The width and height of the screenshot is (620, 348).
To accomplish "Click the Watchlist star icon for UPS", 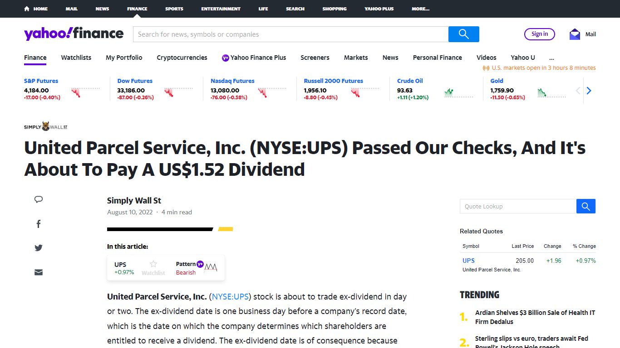I will pyautogui.click(x=153, y=264).
